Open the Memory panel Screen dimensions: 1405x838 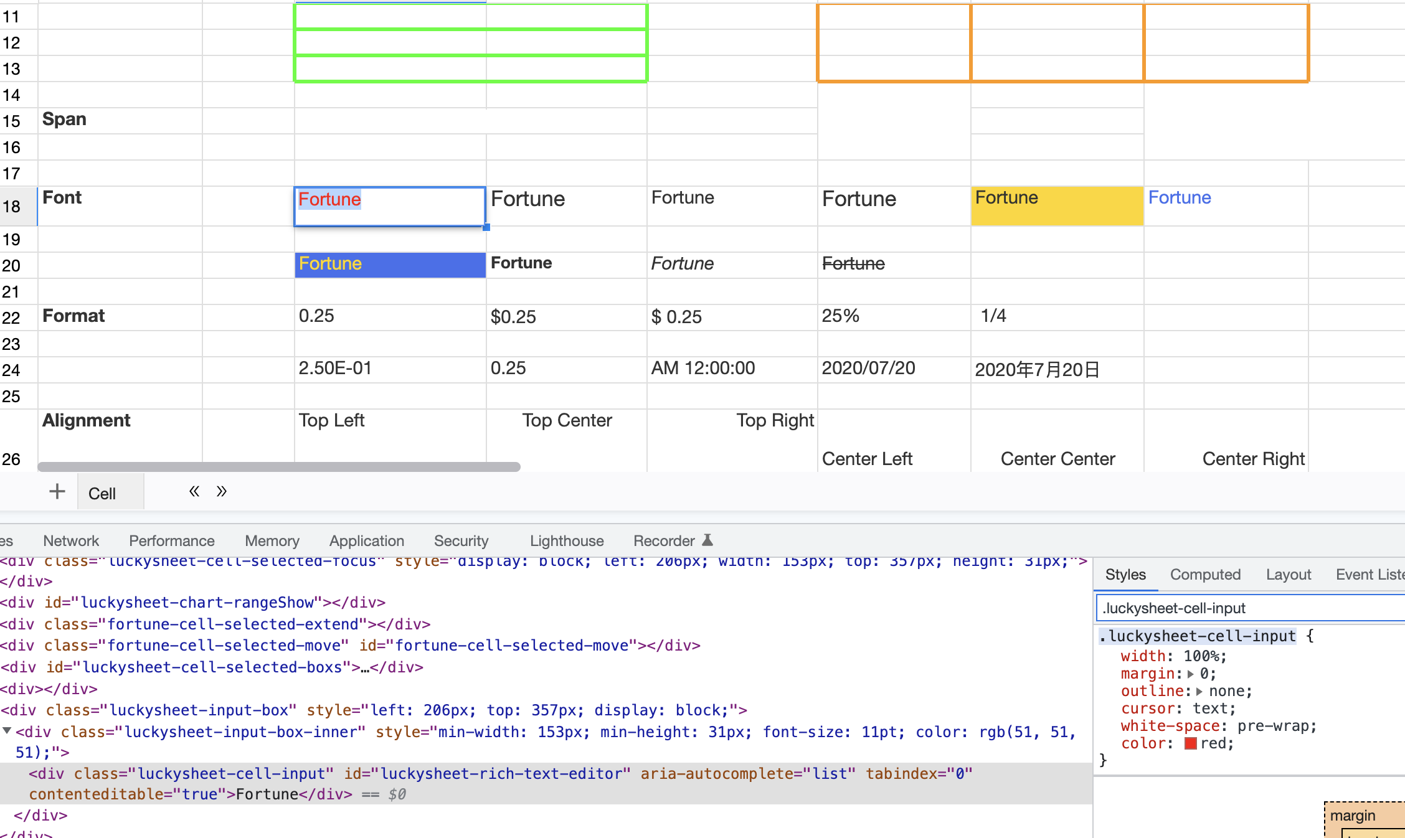point(272,540)
